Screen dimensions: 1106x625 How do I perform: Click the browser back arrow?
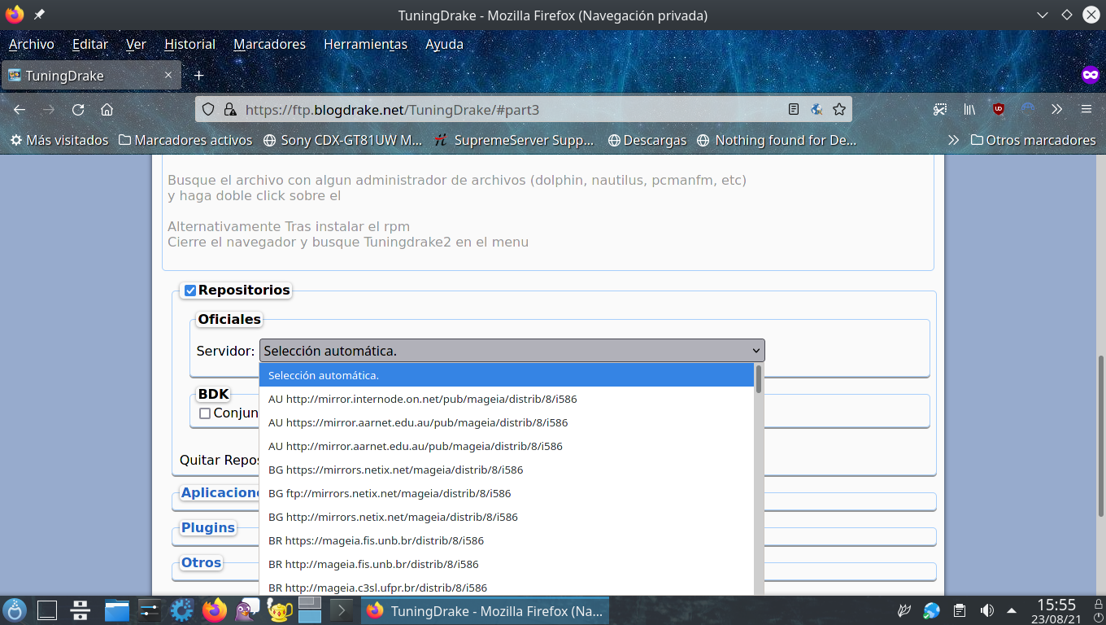tap(20, 109)
